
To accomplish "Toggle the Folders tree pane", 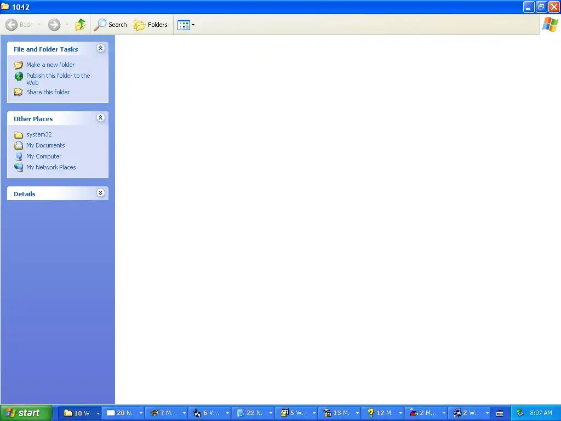I will coord(151,25).
